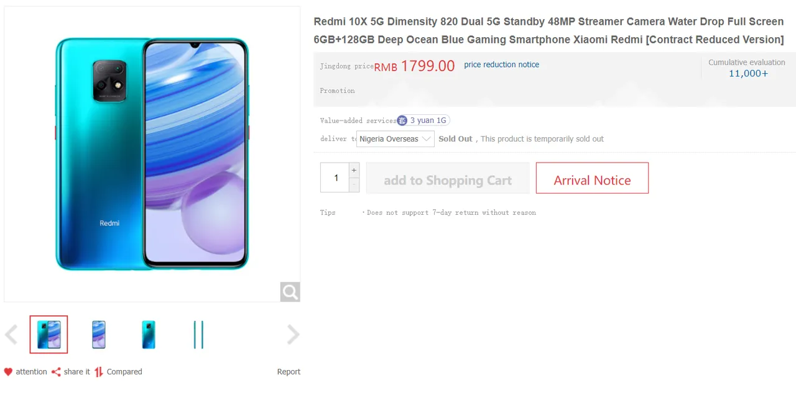
Task: Select the back view phone thumbnail
Action: pyautogui.click(x=148, y=335)
